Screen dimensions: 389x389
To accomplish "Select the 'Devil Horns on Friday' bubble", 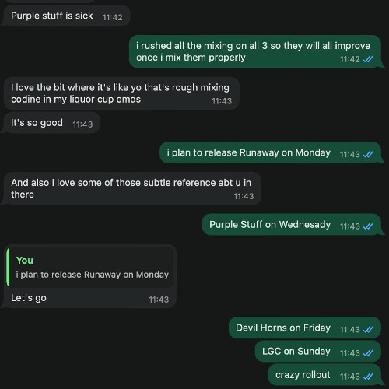I will pos(305,328).
